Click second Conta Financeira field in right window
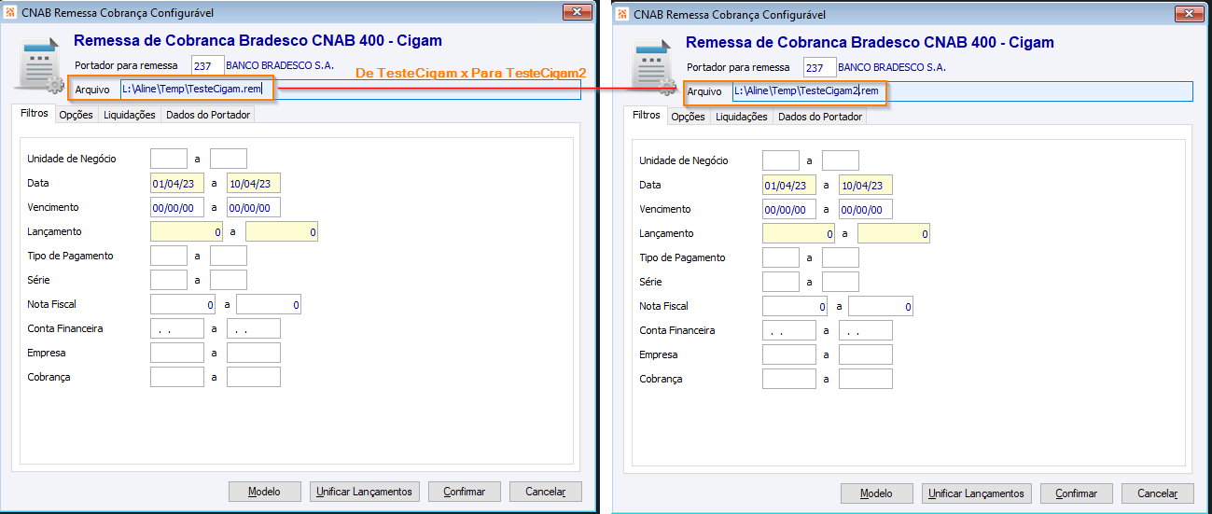Screen dimensions: 1212x514 (866, 330)
